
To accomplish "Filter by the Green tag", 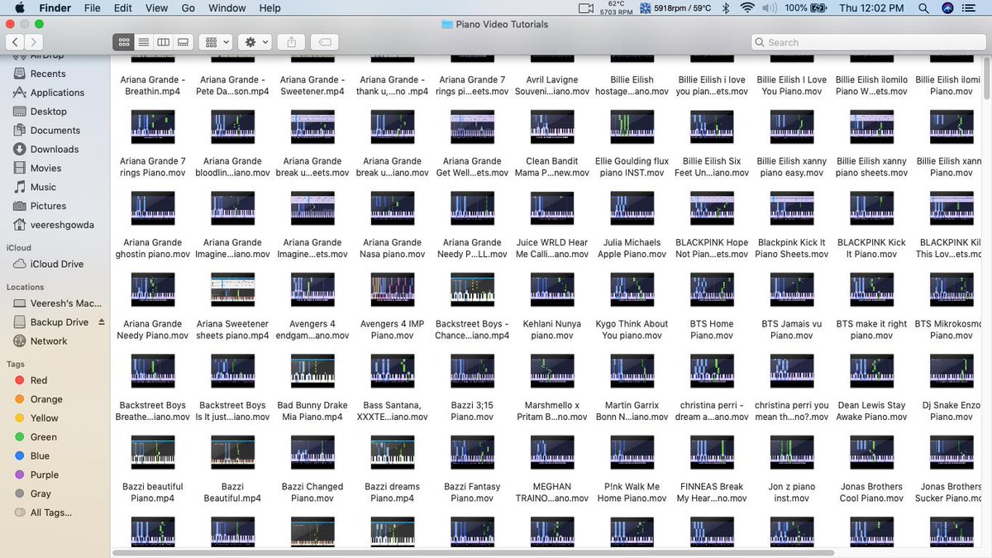I will (x=44, y=437).
